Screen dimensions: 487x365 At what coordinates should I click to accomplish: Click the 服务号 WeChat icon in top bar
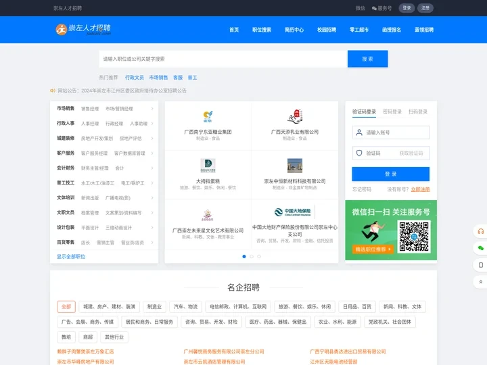tap(374, 8)
